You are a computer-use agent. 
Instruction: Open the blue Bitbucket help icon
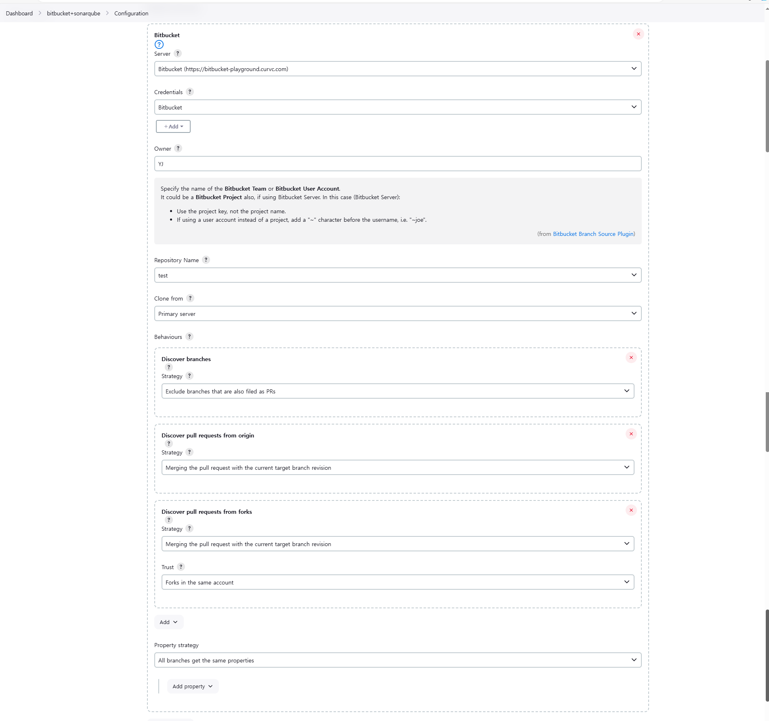click(x=159, y=44)
